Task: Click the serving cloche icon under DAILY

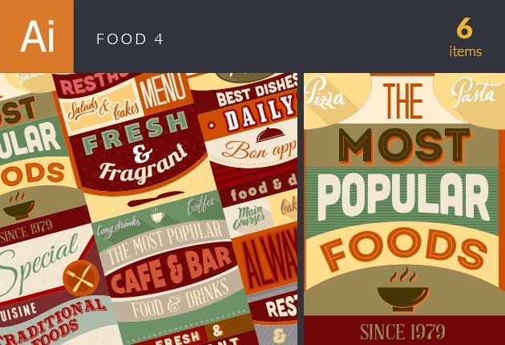Action: (270, 135)
